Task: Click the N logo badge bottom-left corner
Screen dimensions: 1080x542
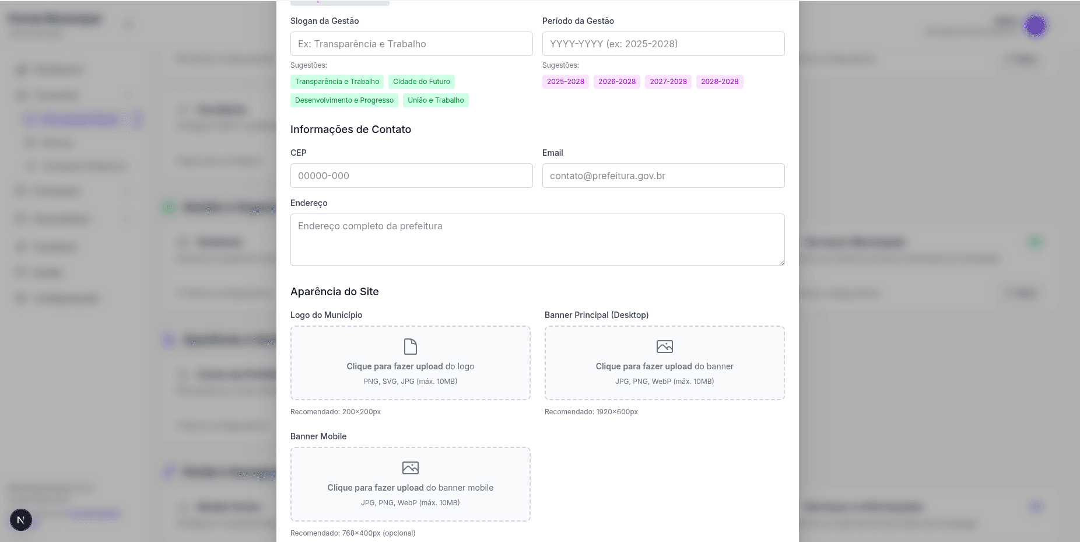Action: 21,519
